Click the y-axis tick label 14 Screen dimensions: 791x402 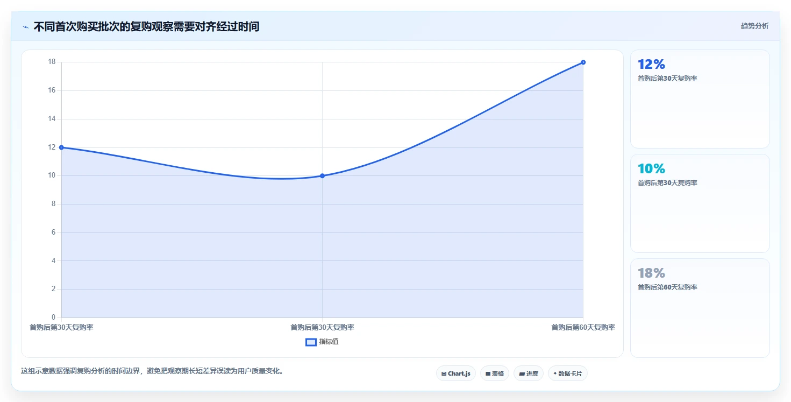[52, 119]
